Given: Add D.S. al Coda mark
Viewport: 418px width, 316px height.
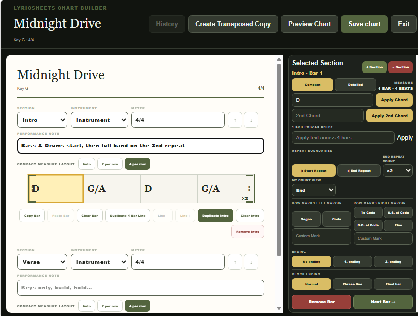Looking at the screenshot, I should (x=398, y=213).
